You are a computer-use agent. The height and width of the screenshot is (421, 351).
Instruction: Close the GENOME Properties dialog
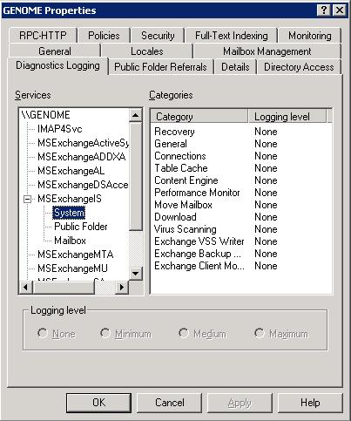[339, 10]
